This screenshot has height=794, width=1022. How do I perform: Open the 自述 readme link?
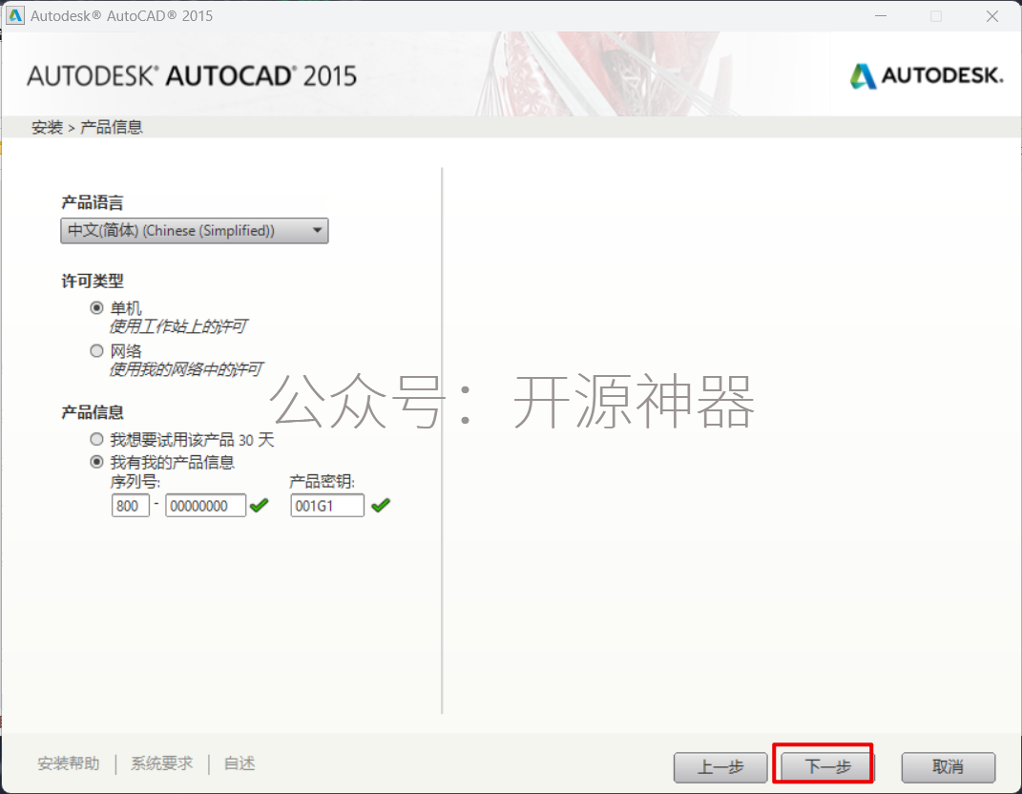click(x=240, y=763)
